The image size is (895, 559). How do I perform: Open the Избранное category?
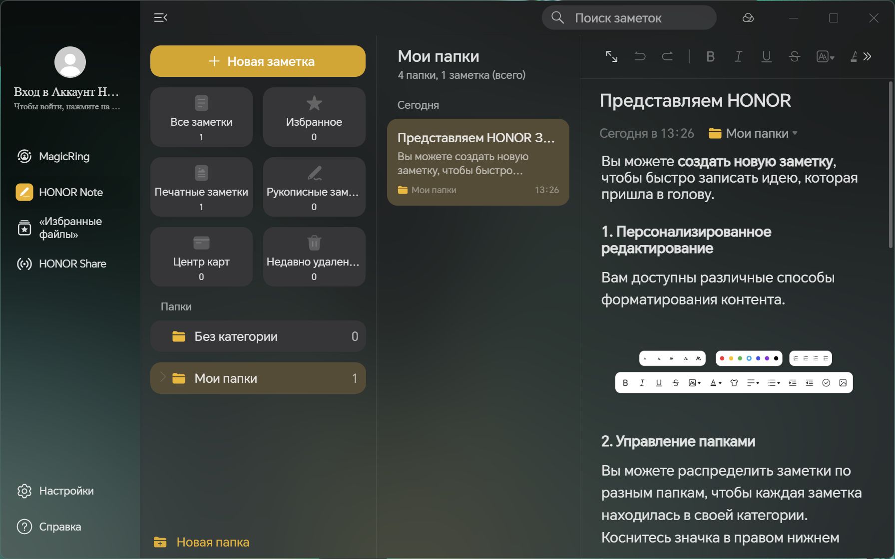(314, 117)
